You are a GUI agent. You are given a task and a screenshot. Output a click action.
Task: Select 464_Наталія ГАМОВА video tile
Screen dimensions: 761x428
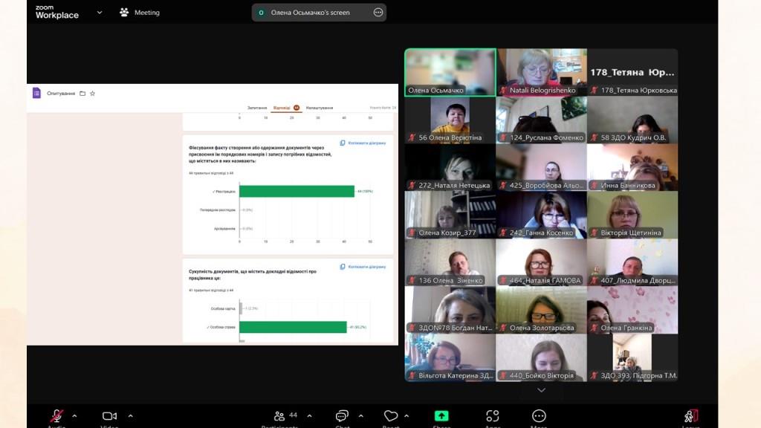[541, 262]
